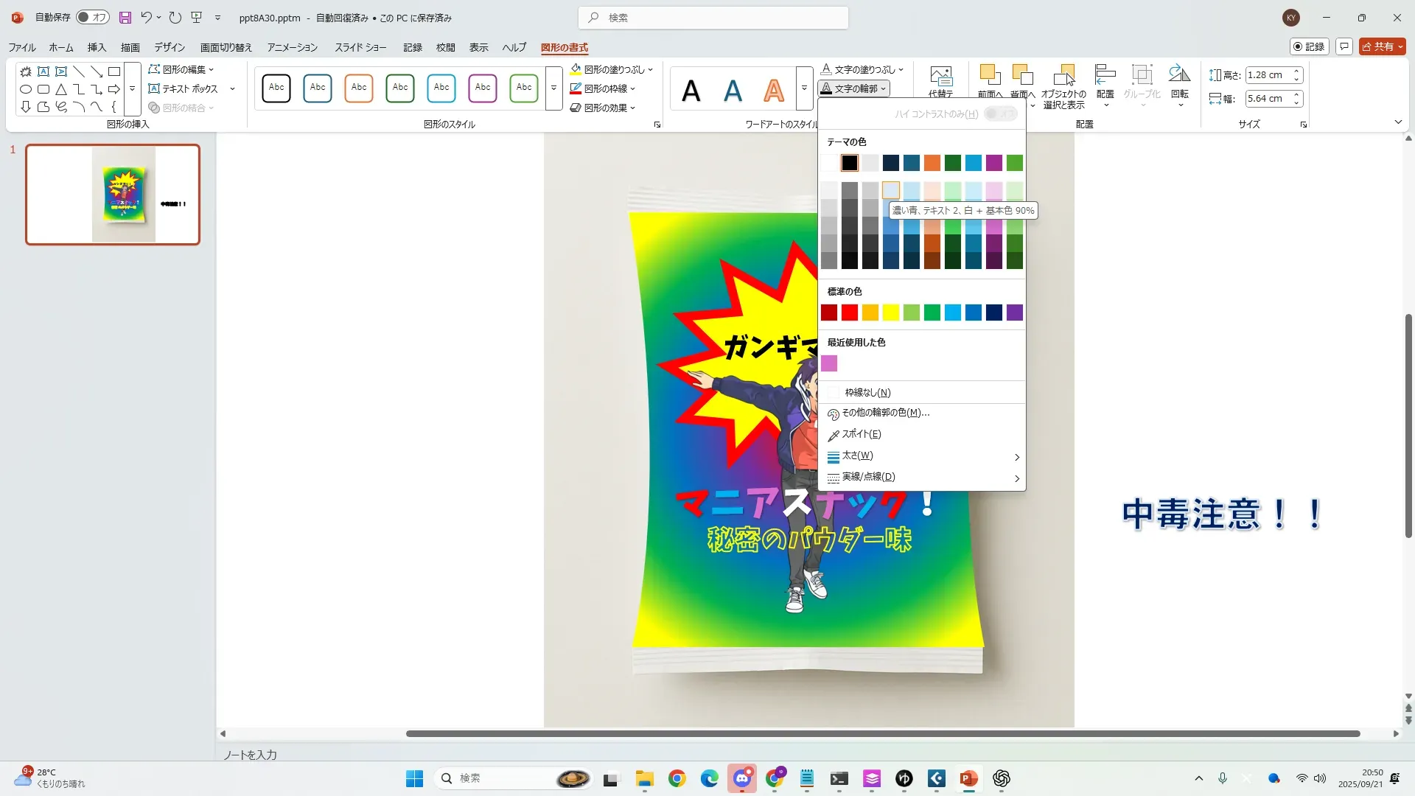Open PowerPoint from the taskbar
This screenshot has height=796, width=1415.
click(968, 778)
